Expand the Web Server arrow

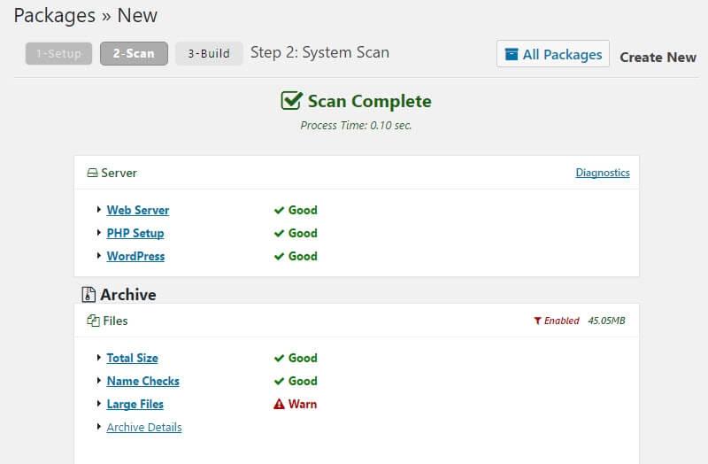(x=98, y=211)
